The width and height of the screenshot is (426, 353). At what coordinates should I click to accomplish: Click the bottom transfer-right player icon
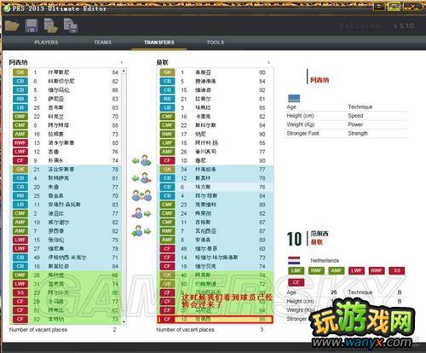(141, 231)
